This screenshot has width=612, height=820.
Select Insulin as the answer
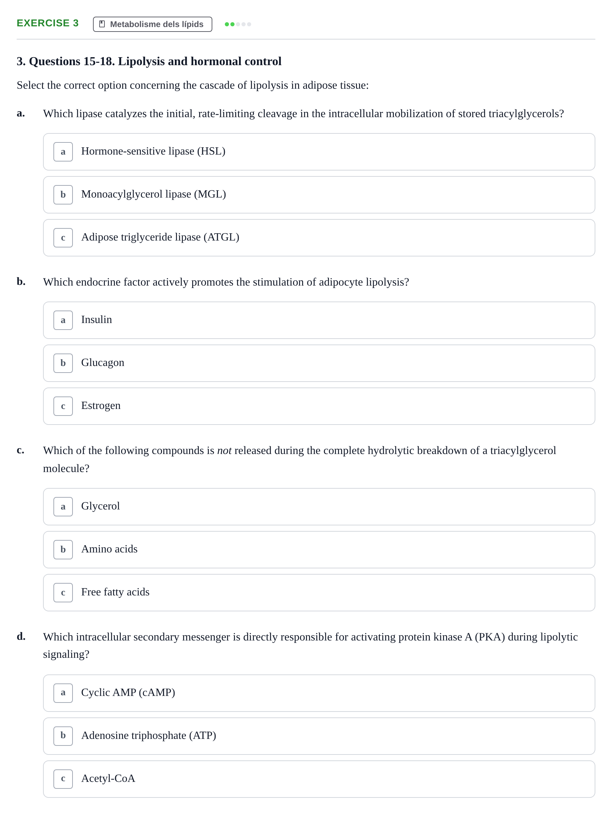pyautogui.click(x=319, y=320)
